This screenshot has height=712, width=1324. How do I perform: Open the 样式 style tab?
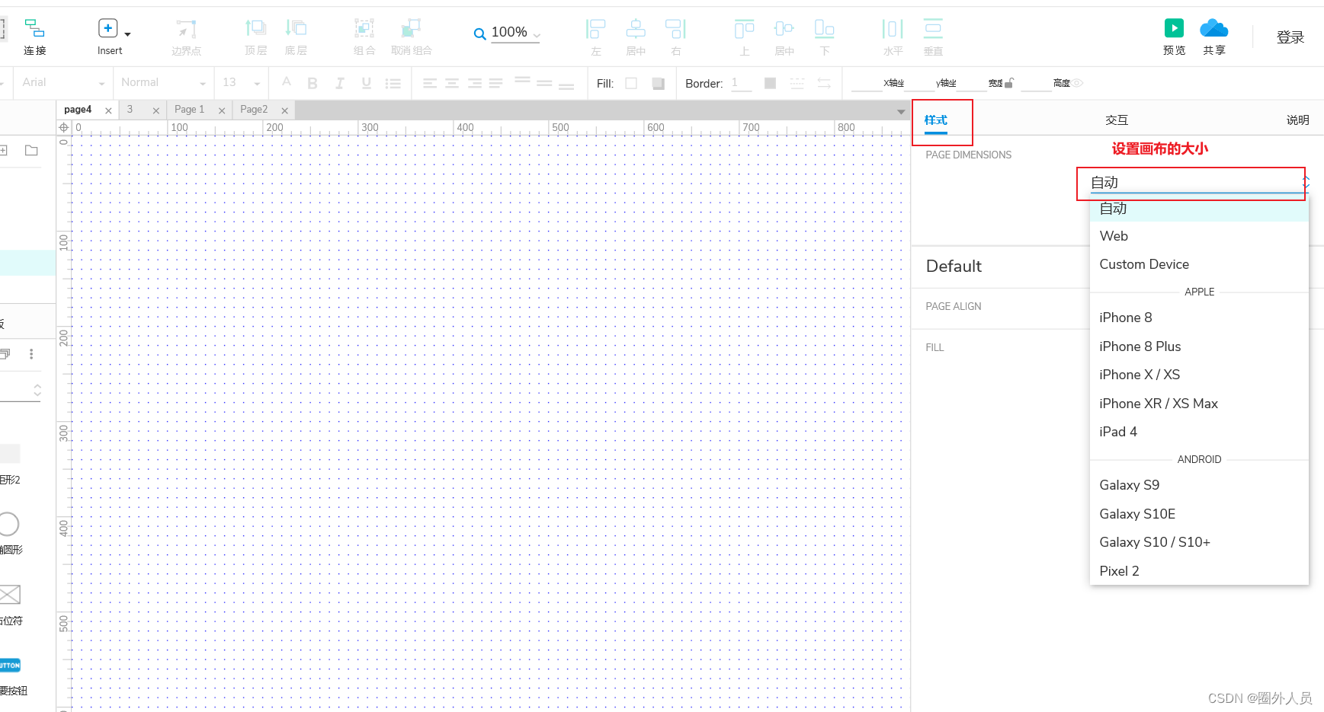pos(935,120)
